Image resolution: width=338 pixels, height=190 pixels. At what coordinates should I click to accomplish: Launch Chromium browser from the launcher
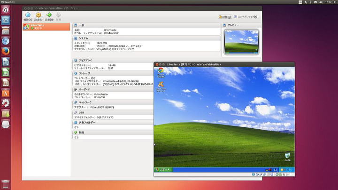click(6, 41)
